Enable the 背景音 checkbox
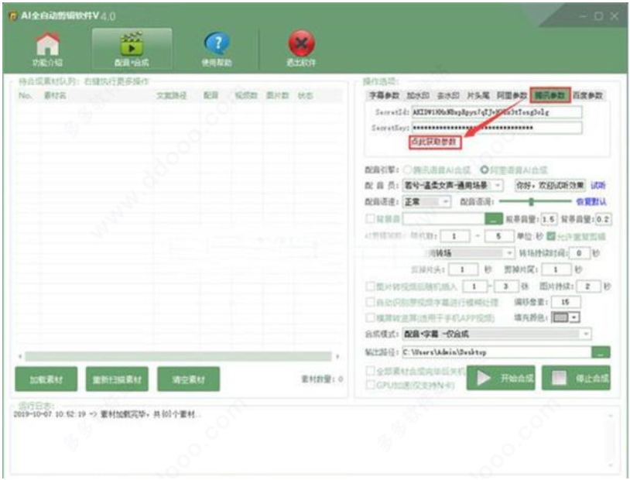Screen dimensions: 630x480 [x=370, y=218]
